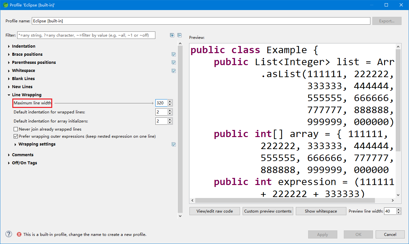Image resolution: width=409 pixels, height=244 pixels.
Task: Click the array initializers indentation value field
Action: click(x=162, y=121)
